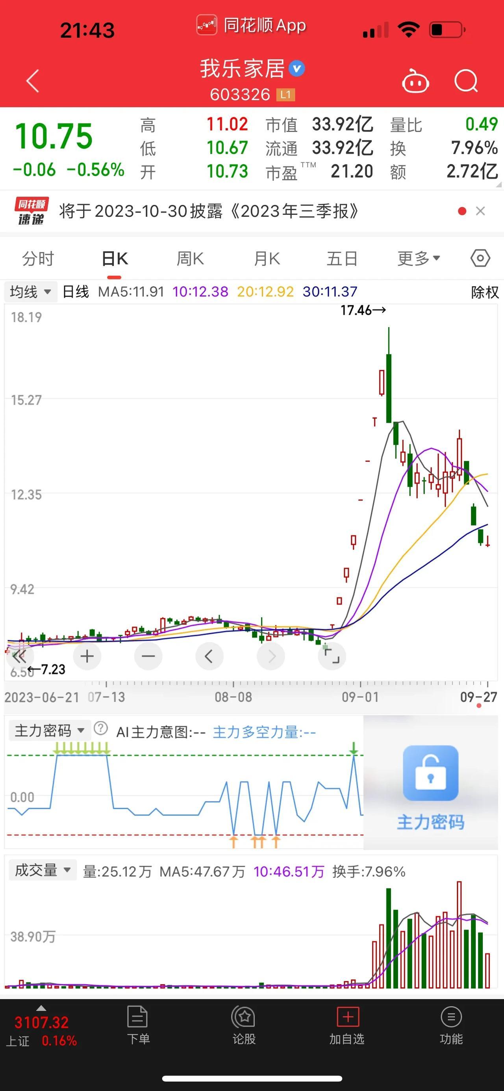Tap MA5:11.91 label
Viewport: 504px width, 1091px height.
click(x=131, y=292)
